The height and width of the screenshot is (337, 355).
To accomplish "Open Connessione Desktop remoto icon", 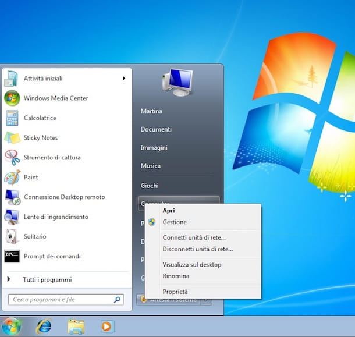I will coord(13,197).
